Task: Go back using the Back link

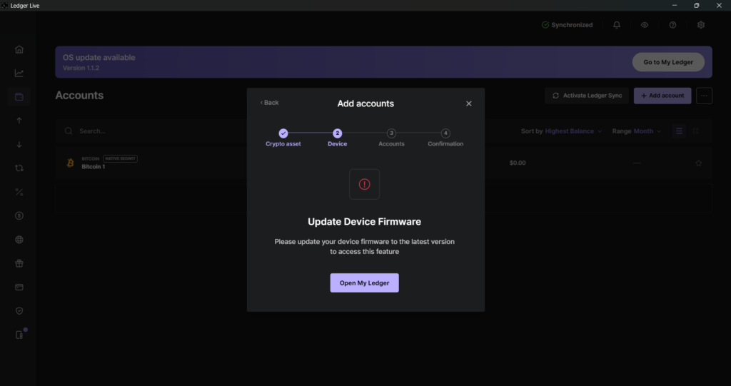Action: point(270,103)
